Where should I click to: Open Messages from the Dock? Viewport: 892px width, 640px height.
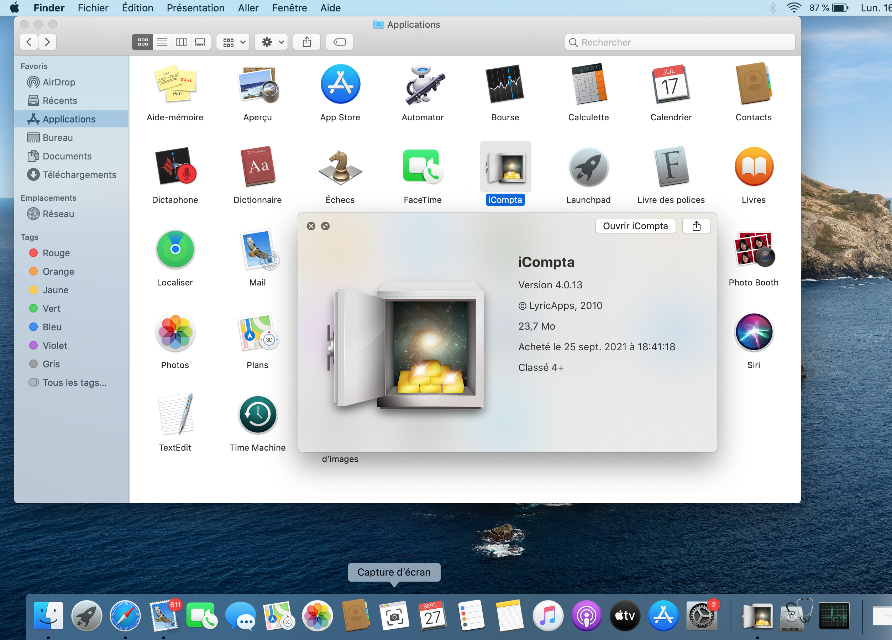click(x=241, y=615)
